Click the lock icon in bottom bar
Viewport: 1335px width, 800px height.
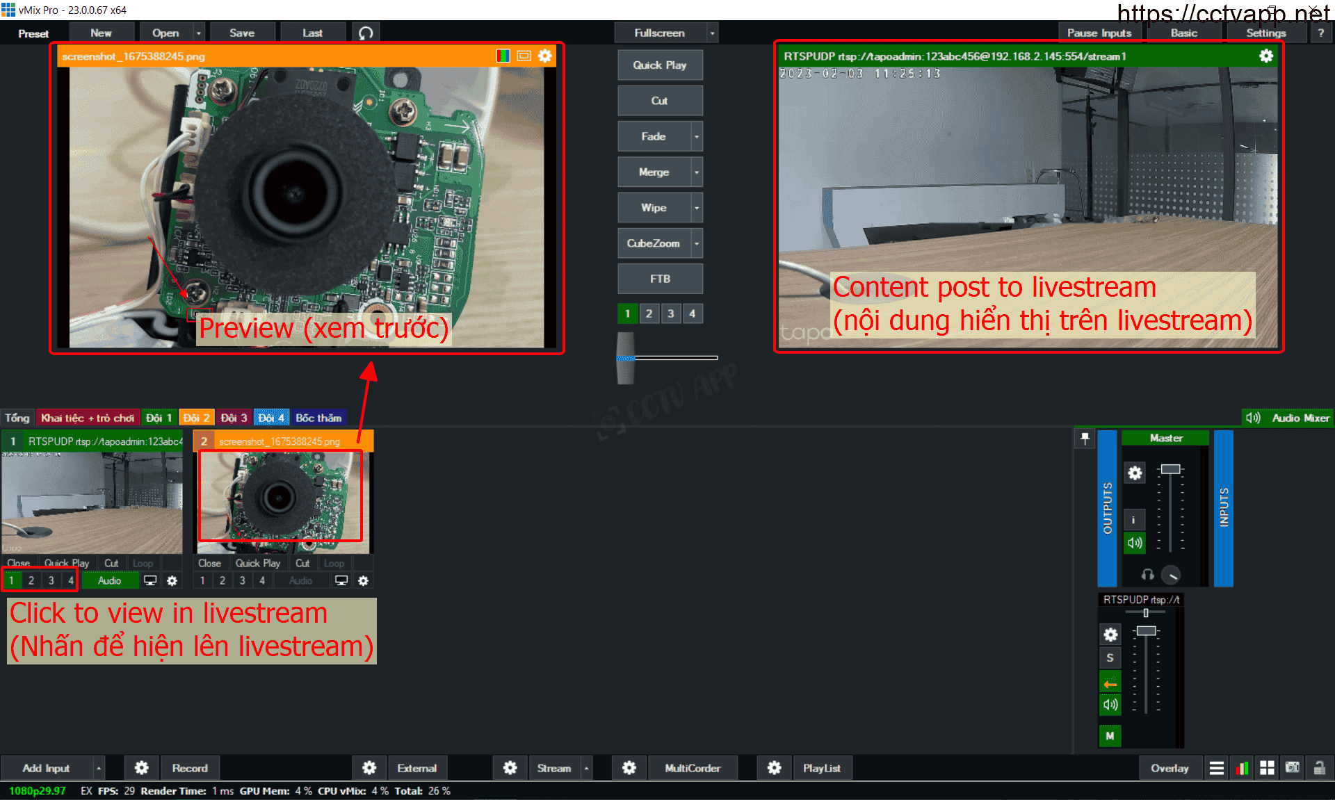(x=1319, y=768)
